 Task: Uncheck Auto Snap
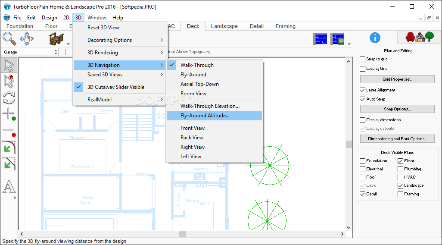pyautogui.click(x=362, y=99)
